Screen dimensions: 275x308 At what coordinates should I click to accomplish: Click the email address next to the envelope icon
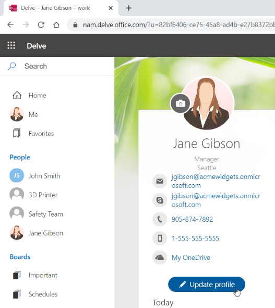[x=216, y=181]
